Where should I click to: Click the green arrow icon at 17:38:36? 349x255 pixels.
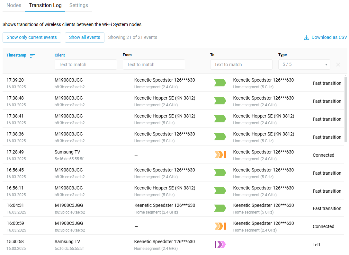coord(220,137)
